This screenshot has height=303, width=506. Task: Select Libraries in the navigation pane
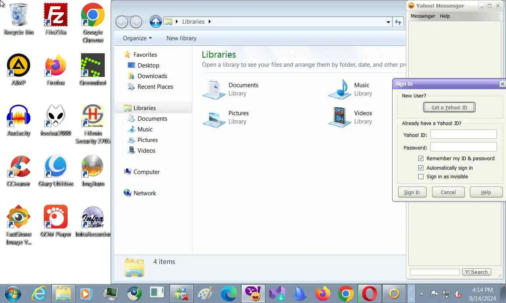click(153, 108)
